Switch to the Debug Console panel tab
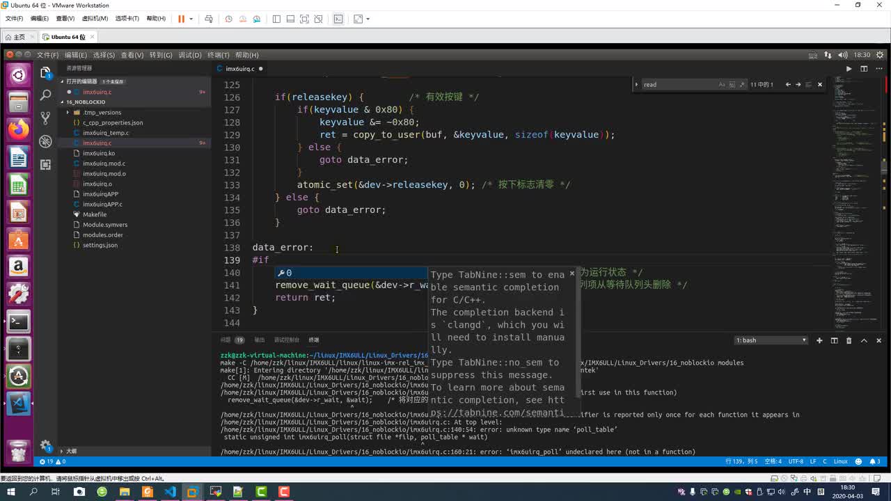Screen dimensions: 891x501 [x=287, y=340]
